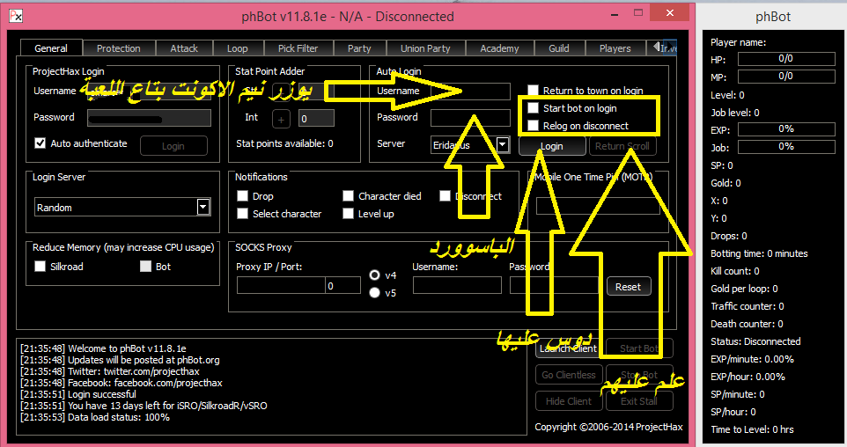847x447 pixels.
Task: Click the SOCKS Proxy Username field
Action: pyautogui.click(x=457, y=286)
